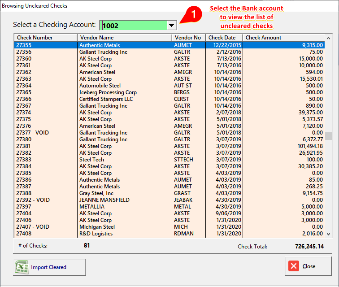Click vendor Michigan Steel
The height and width of the screenshot is (287, 339).
click(97, 227)
